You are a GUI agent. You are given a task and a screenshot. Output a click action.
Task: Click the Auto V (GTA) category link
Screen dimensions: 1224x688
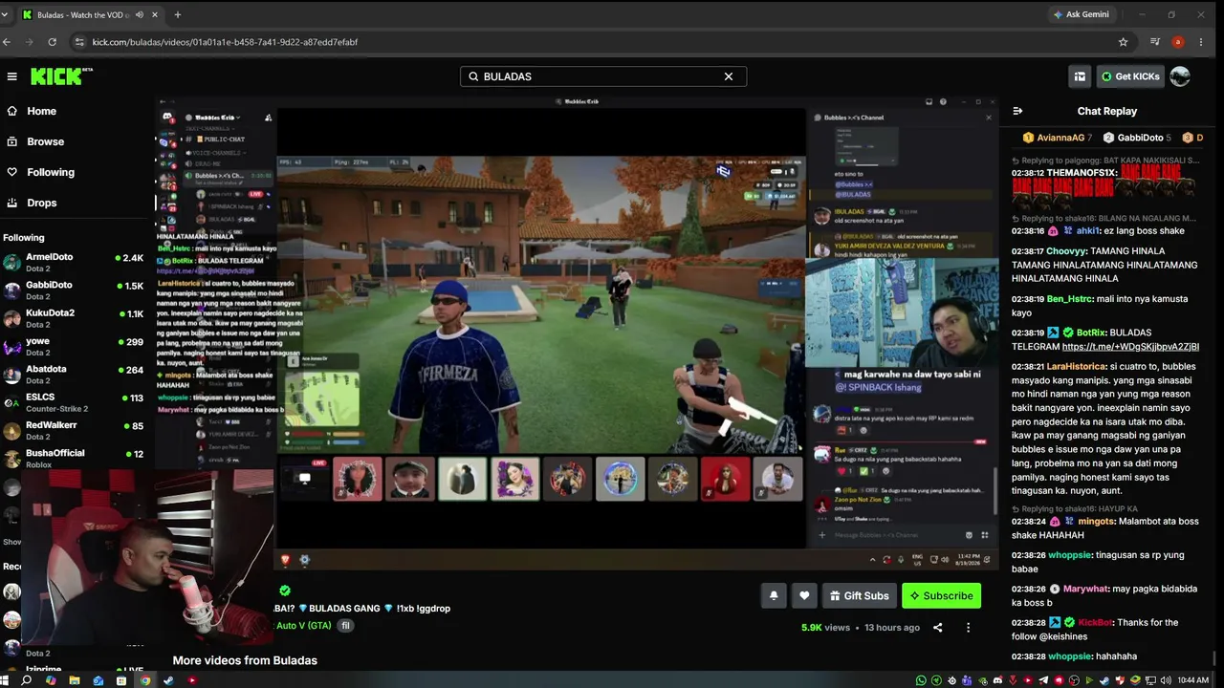304,626
